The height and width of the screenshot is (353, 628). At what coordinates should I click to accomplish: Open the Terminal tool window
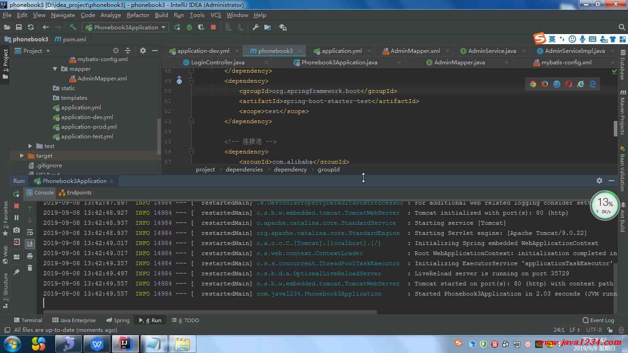point(28,320)
